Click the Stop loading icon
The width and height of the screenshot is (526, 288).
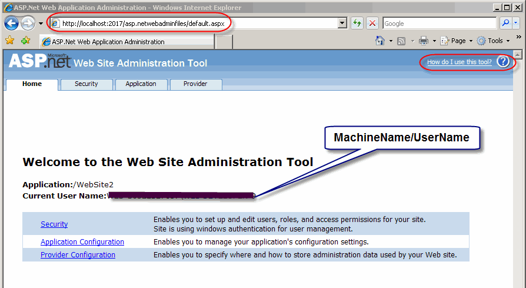pos(372,24)
